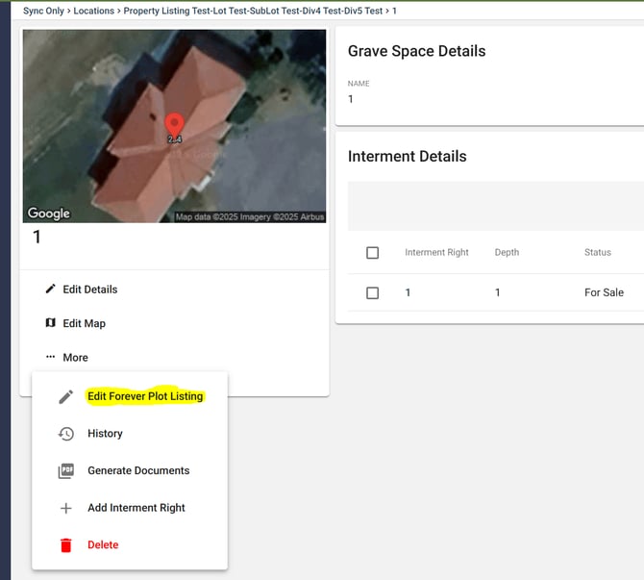Viewport: 644px width, 580px height.
Task: Click the pencil icon for Edit Forever Plot Listing
Action: tap(65, 396)
